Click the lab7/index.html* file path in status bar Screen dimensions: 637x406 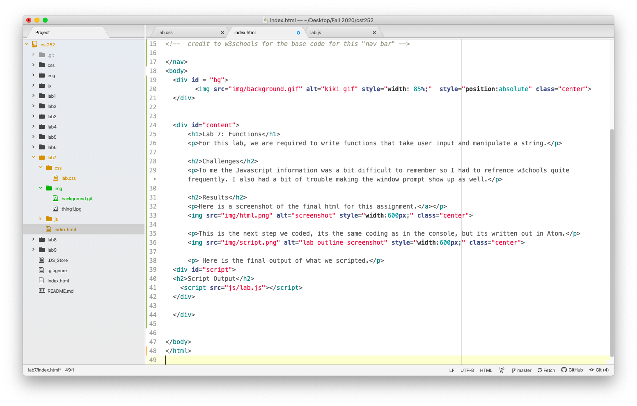pyautogui.click(x=44, y=370)
